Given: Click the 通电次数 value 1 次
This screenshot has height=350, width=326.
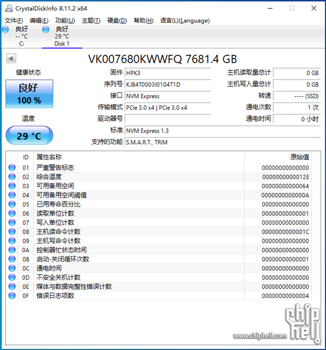Looking at the screenshot, I should click(297, 108).
